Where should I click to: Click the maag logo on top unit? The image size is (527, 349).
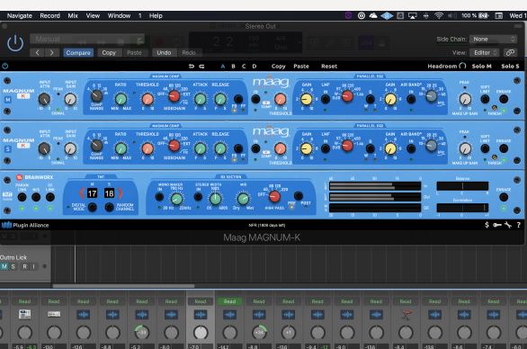point(271,82)
